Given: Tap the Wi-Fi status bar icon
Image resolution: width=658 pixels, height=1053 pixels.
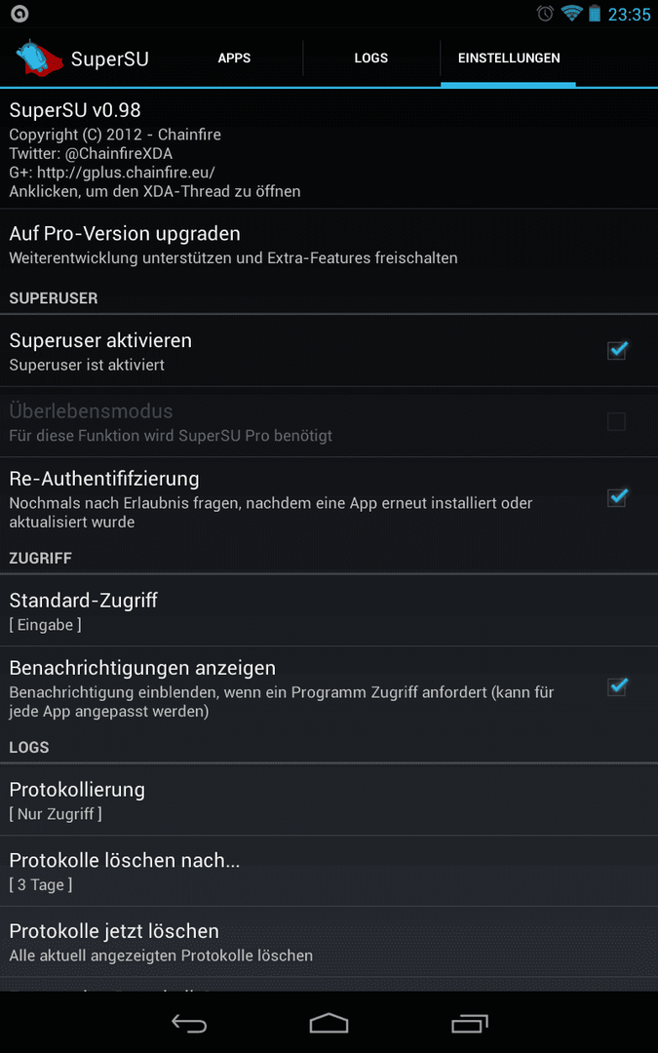Looking at the screenshot, I should pyautogui.click(x=571, y=14).
